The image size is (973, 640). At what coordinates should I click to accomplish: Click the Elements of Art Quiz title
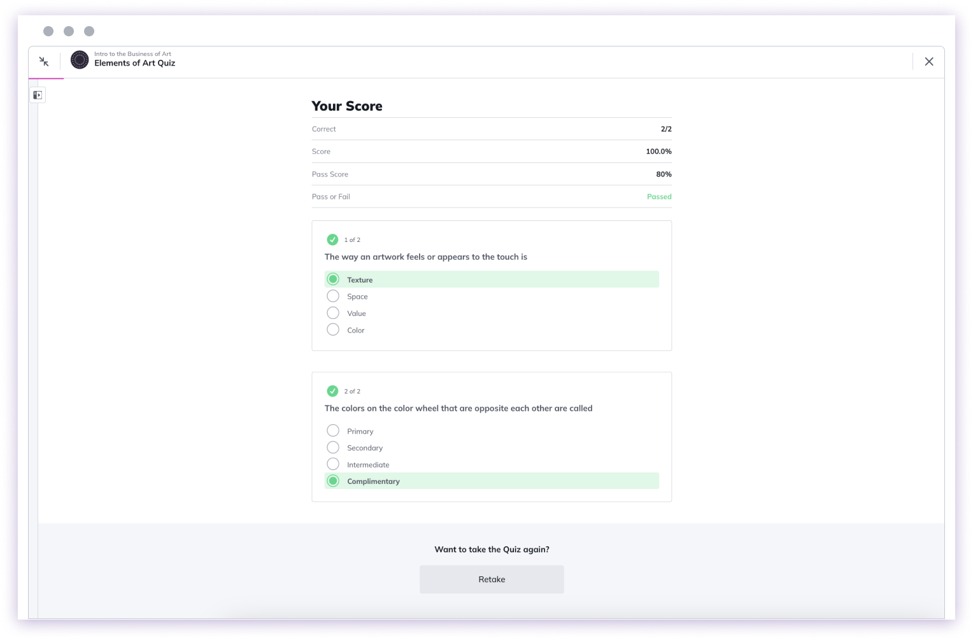click(x=134, y=63)
